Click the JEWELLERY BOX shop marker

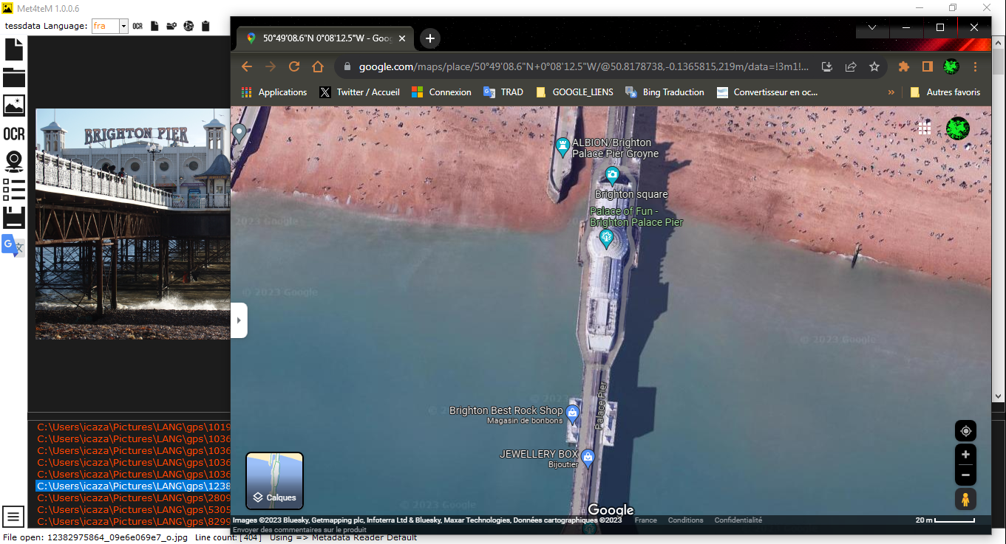[x=588, y=458]
